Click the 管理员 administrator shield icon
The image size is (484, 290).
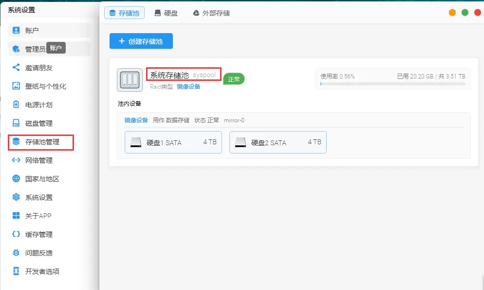tap(16, 49)
